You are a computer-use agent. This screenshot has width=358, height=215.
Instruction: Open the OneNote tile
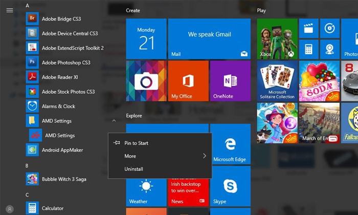[x=230, y=81]
